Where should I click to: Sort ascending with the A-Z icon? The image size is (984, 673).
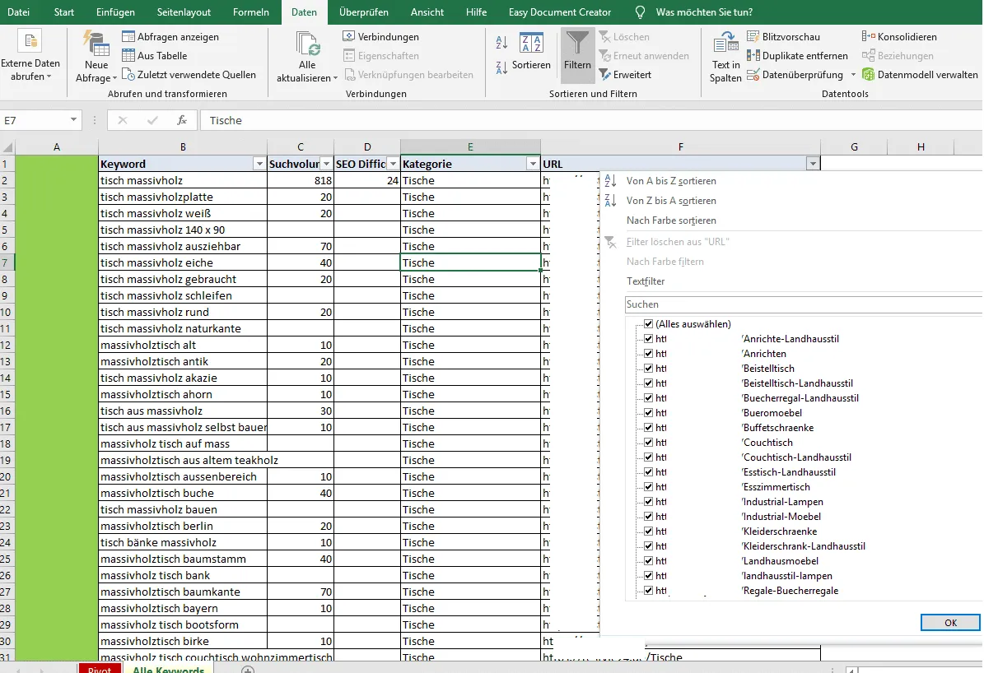click(501, 42)
